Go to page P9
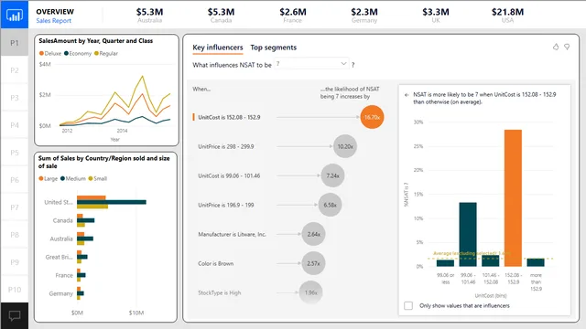The width and height of the screenshot is (586, 329). pos(15,262)
